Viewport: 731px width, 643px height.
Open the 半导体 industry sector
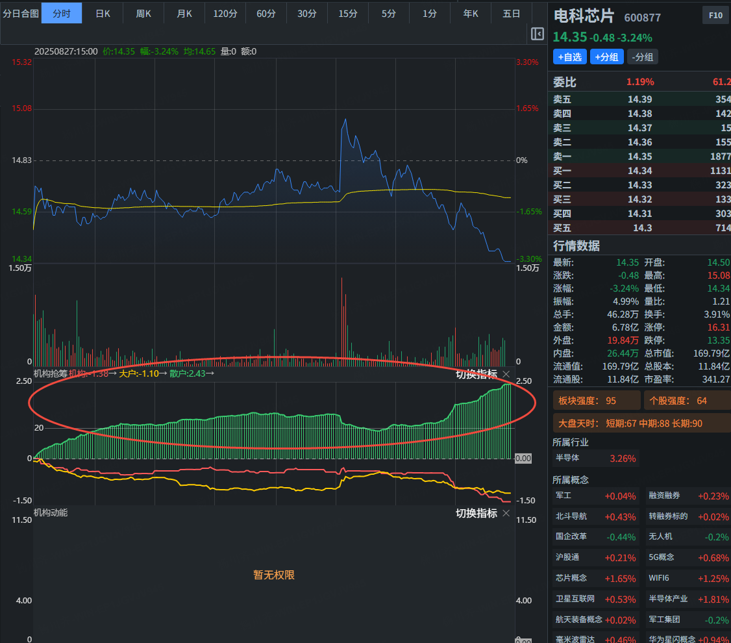[595, 458]
